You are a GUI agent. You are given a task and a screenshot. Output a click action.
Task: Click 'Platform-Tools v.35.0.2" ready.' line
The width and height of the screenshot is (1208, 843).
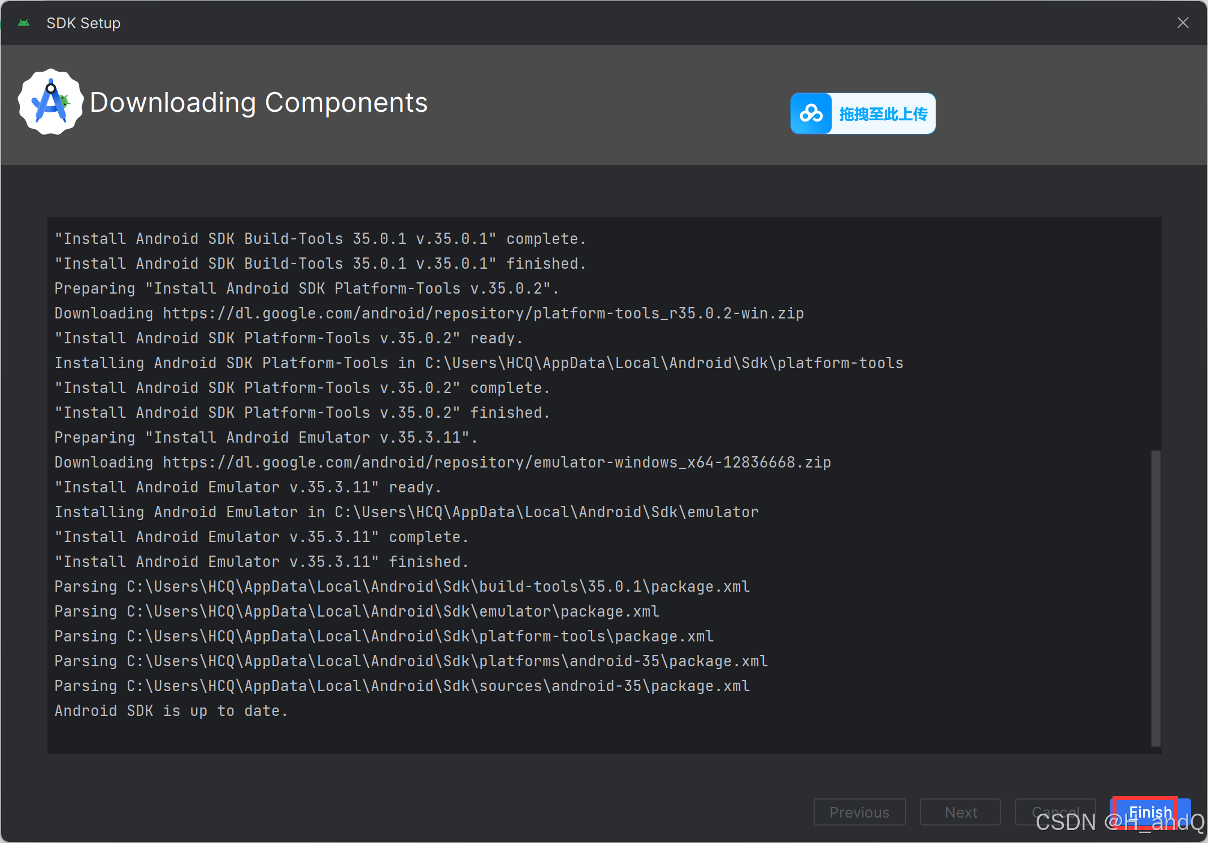click(x=289, y=338)
